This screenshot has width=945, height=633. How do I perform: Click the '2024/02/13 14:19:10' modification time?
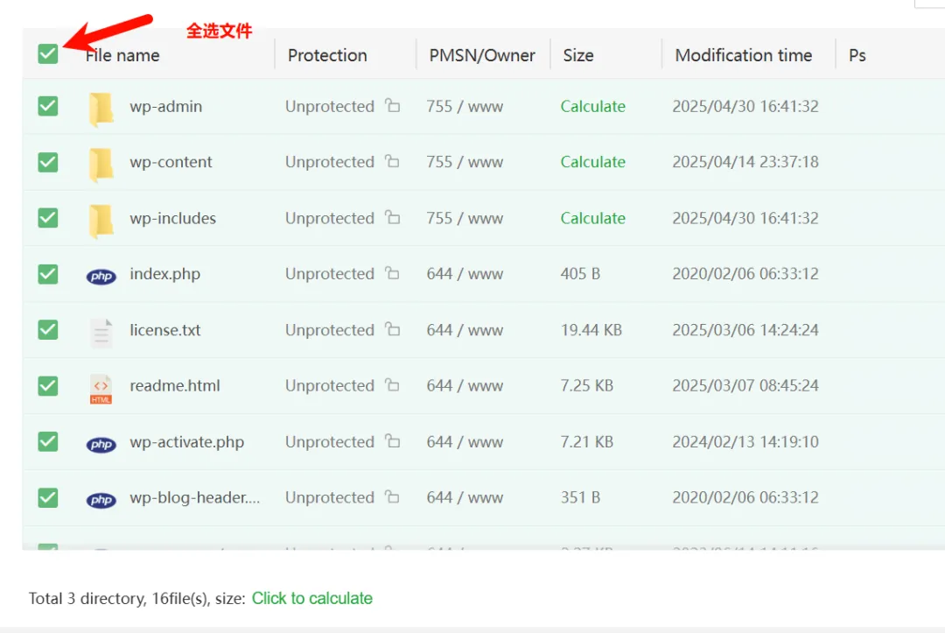pyautogui.click(x=745, y=442)
